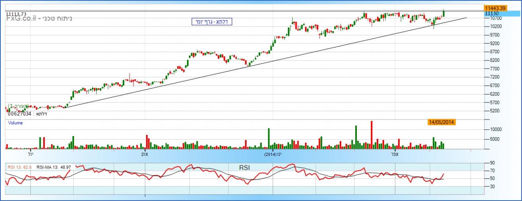Click the large RSI panel title
Image resolution: width=522 pixels, height=201 pixels.
click(x=244, y=168)
